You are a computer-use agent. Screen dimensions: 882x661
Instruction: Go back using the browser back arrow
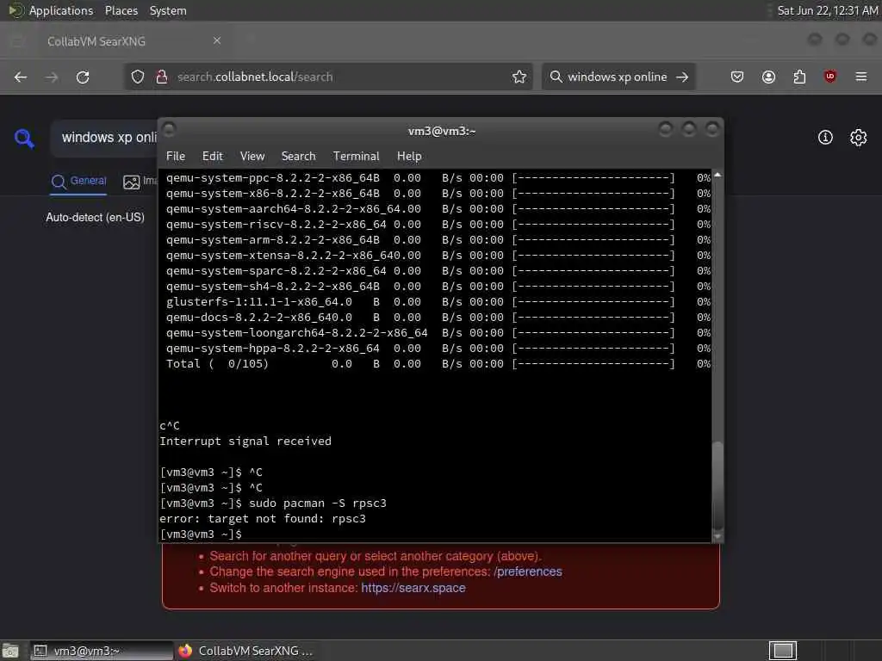click(x=21, y=77)
